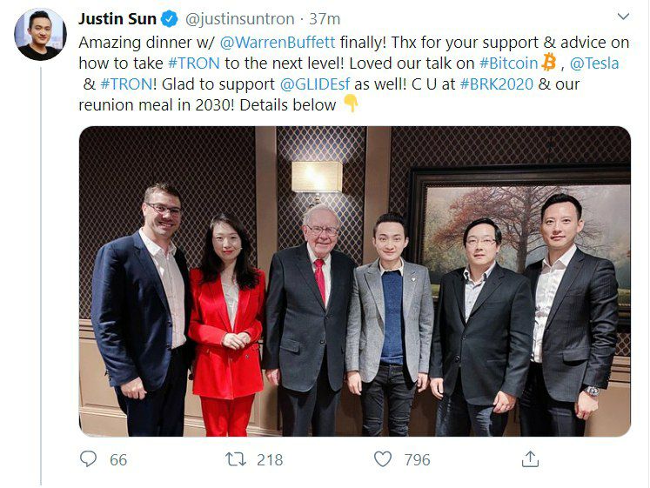650x488 pixels.
Task: Click the 66 replies count
Action: (118, 459)
